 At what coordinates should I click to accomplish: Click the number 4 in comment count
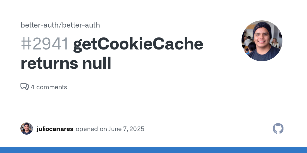point(32,87)
